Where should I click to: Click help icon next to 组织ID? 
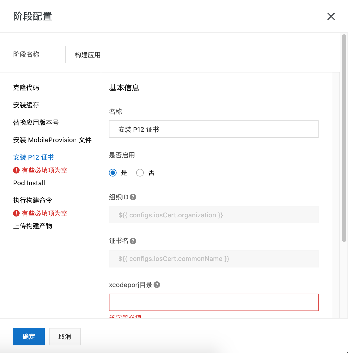click(133, 197)
